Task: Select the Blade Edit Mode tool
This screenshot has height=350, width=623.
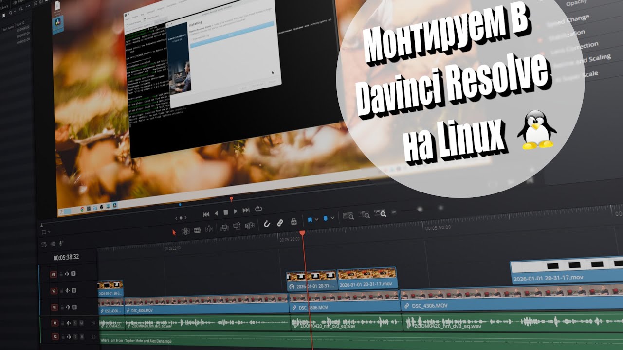Action: [209, 229]
